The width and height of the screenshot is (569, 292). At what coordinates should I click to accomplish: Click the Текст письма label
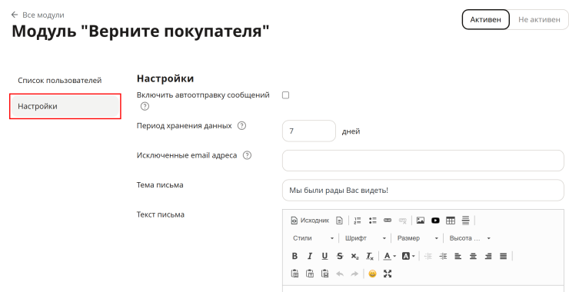coord(161,214)
